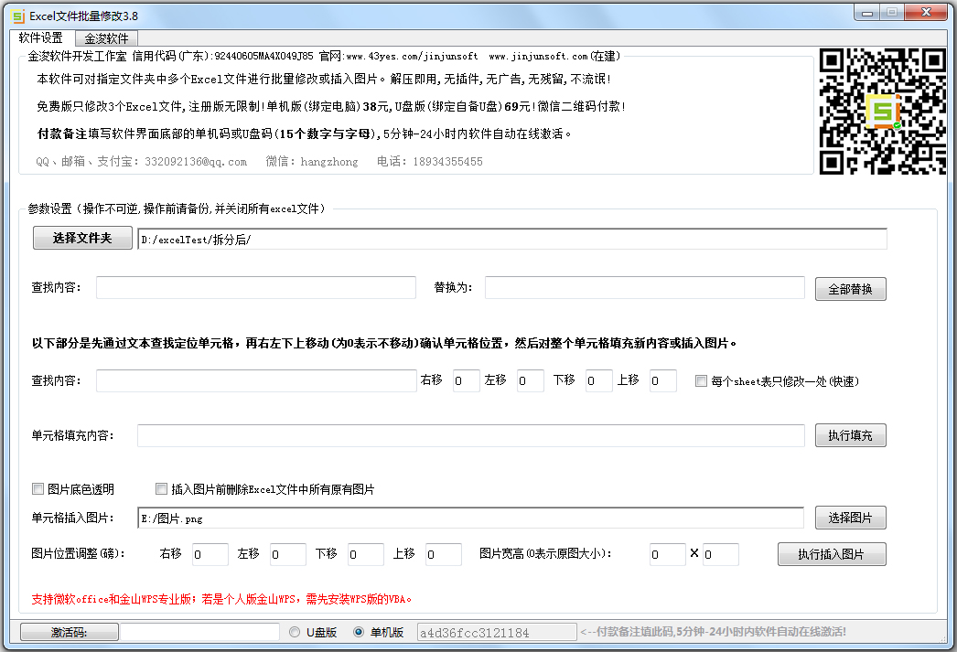
Task: Click the image path field E:/图片.png
Action: click(470, 518)
